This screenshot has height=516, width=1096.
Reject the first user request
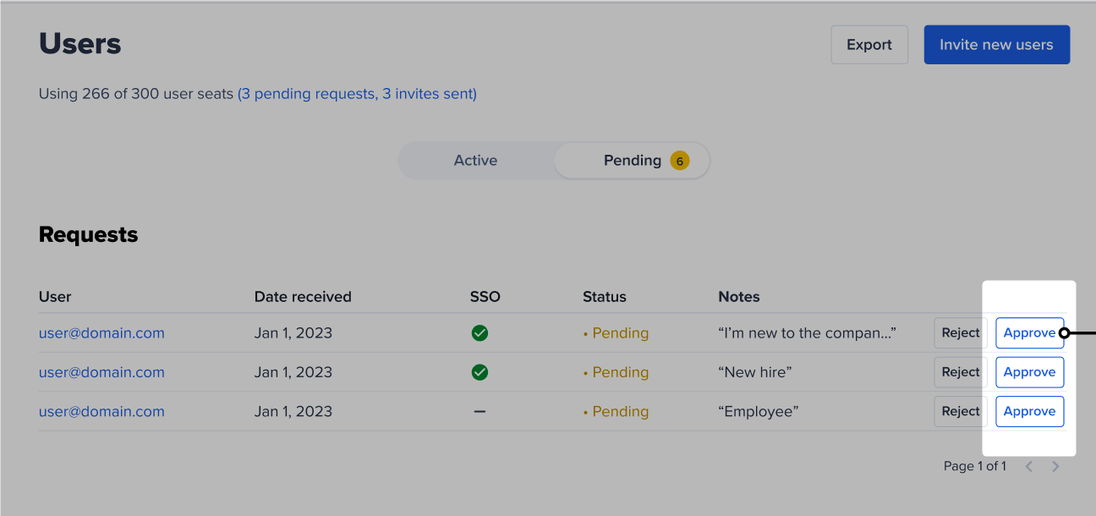point(961,333)
